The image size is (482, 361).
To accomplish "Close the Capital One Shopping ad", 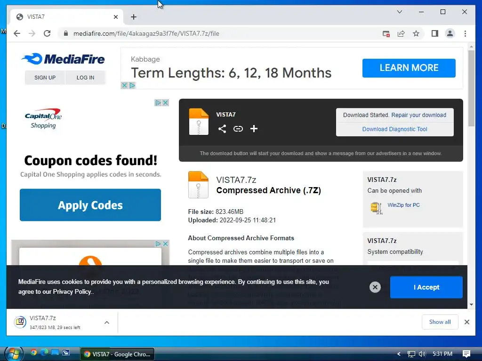I will click(165, 102).
